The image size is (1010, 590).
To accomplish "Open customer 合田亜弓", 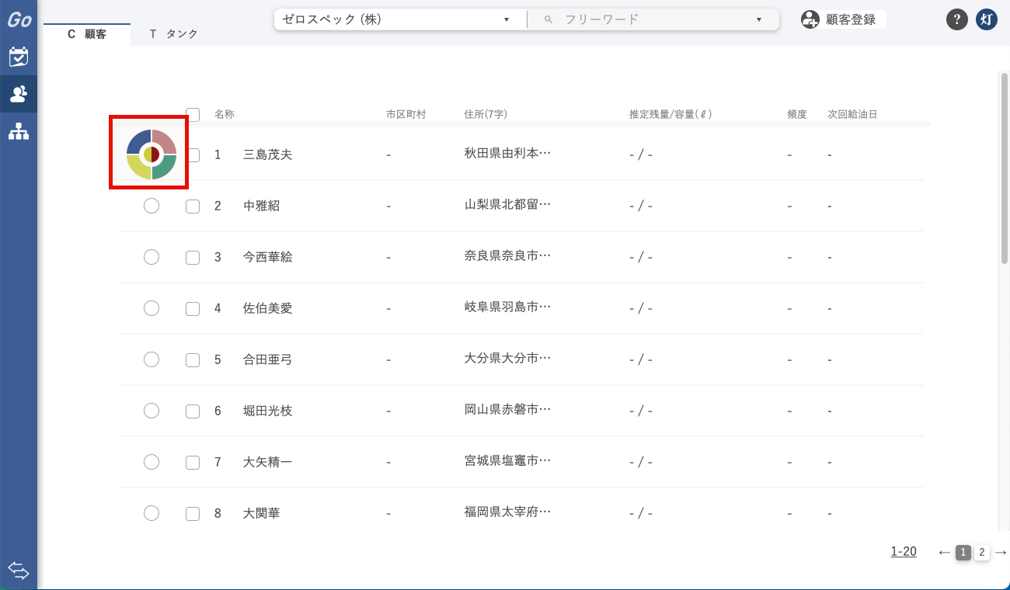I will pos(268,359).
